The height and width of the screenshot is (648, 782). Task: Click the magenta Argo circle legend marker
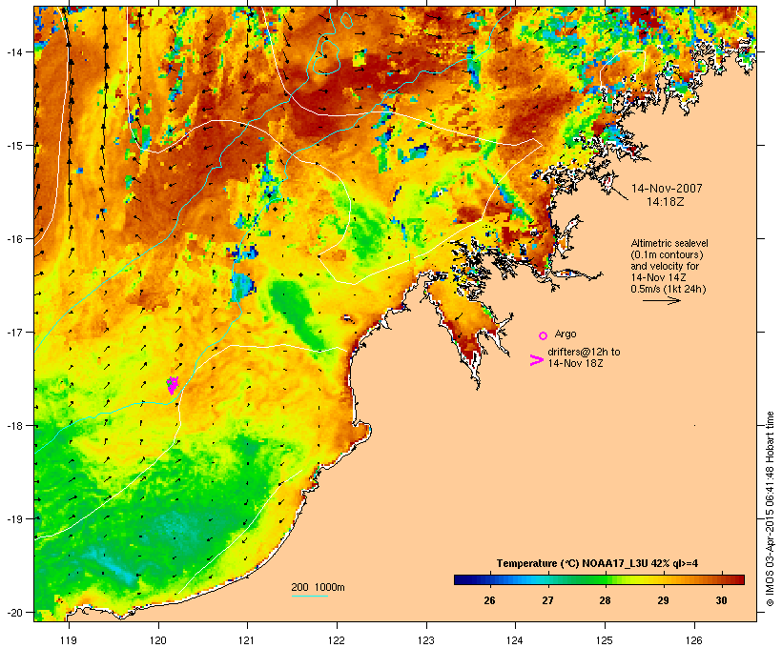[x=543, y=335]
